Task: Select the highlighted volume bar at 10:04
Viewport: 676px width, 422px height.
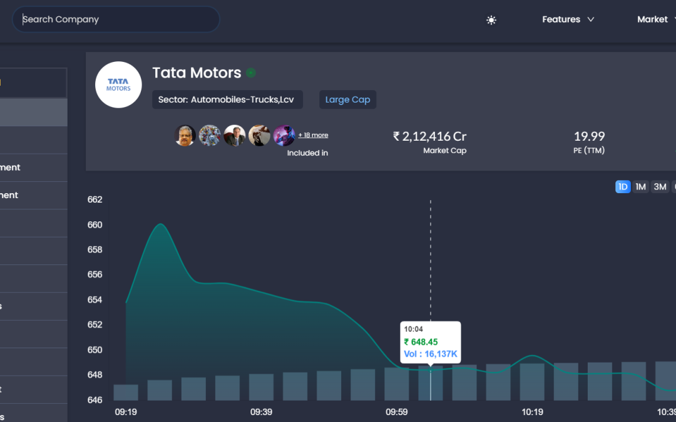Action: [x=430, y=383]
